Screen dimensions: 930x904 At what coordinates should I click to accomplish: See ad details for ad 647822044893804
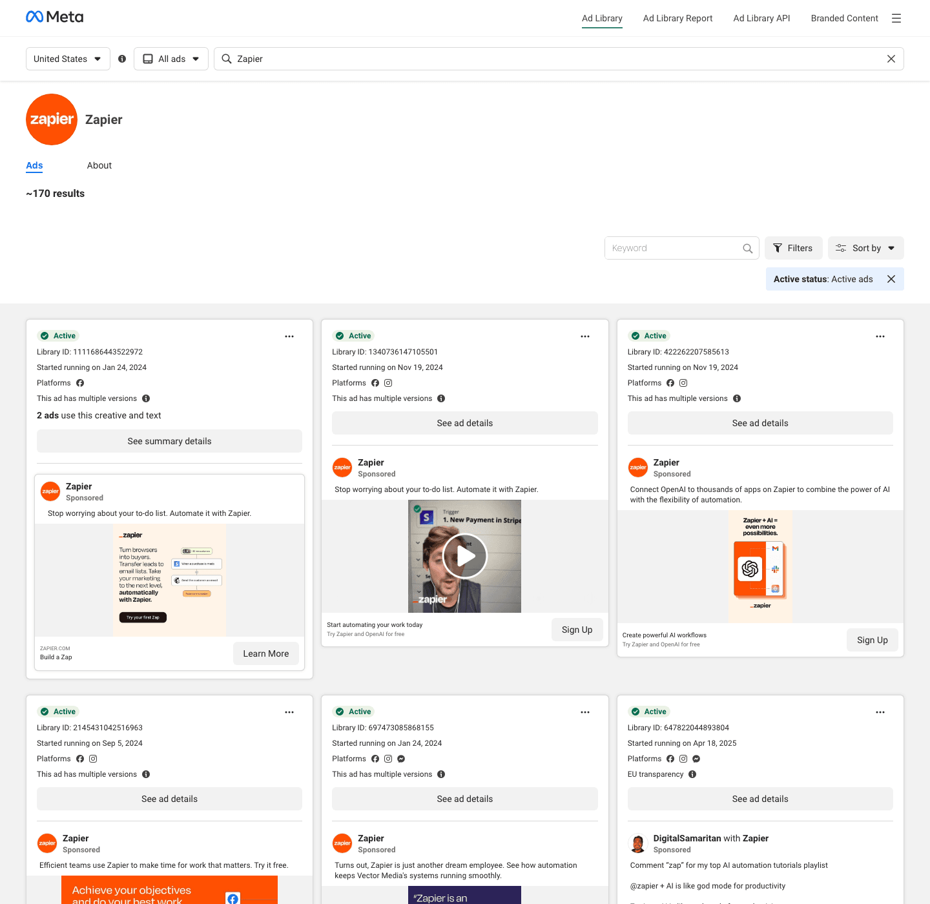point(760,799)
